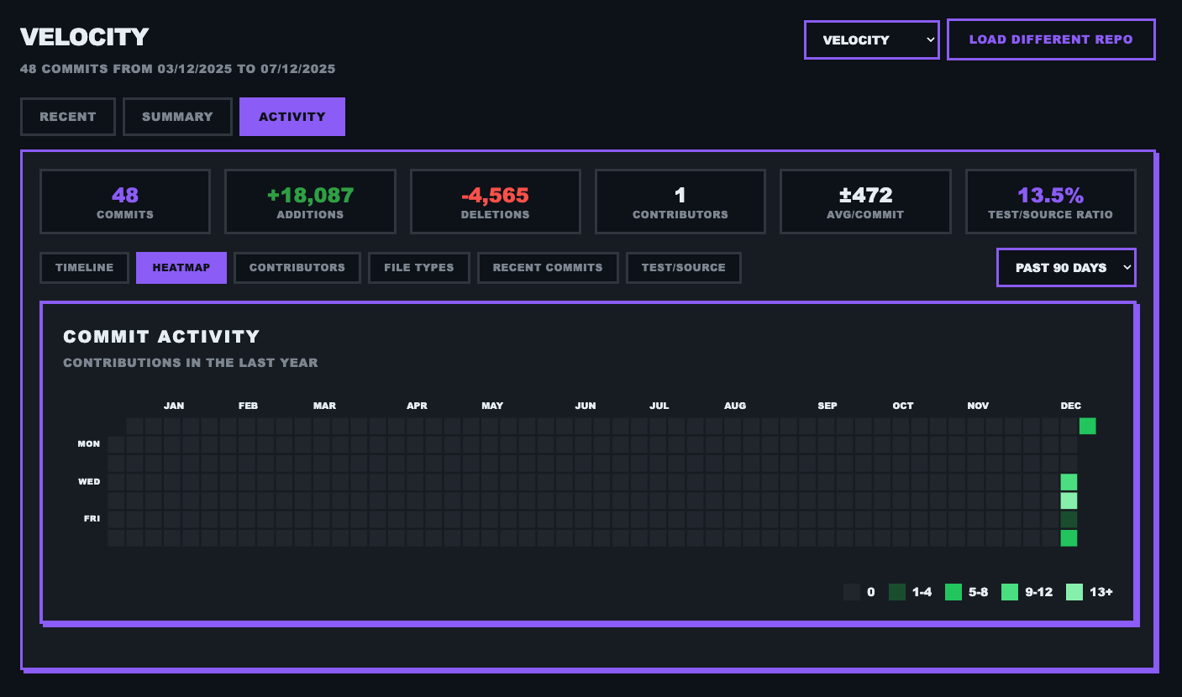Open the Velocity repo dropdown
1182x697 pixels.
pos(871,39)
